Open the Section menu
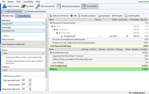 tap(11, 2)
